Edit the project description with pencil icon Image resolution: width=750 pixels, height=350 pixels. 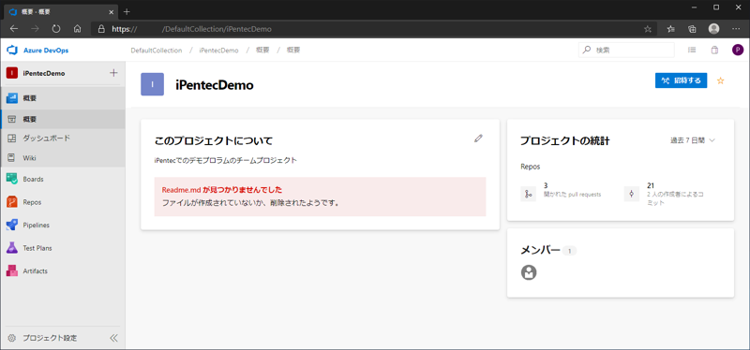pos(478,139)
